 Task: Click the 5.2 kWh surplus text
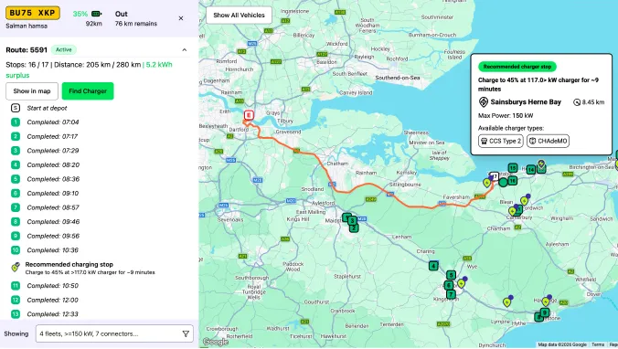[x=89, y=69]
